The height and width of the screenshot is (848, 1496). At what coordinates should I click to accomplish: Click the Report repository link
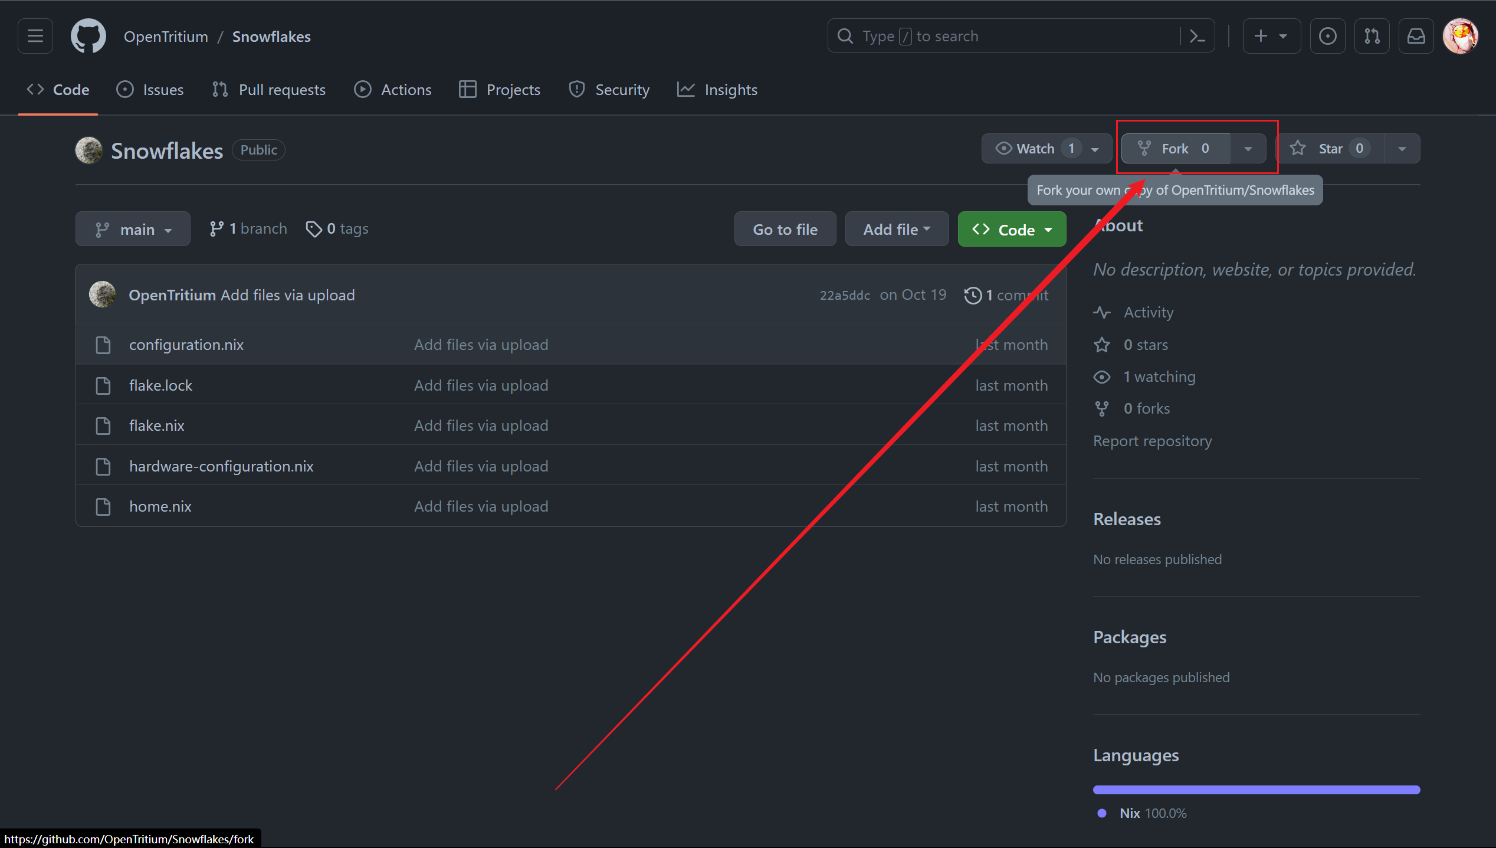point(1152,441)
